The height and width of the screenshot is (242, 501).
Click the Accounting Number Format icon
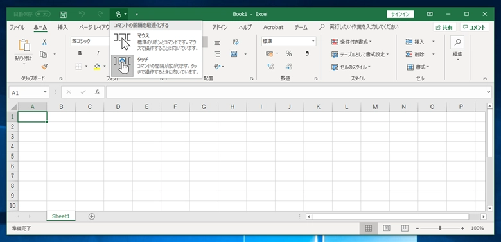270,54
